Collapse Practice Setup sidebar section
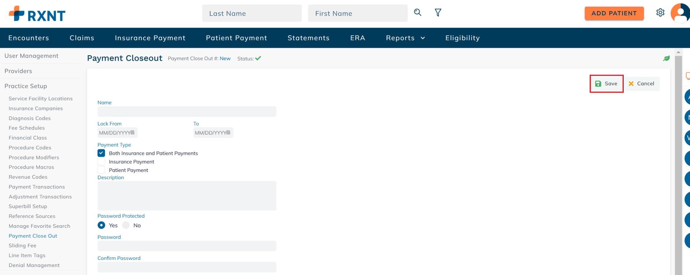Image resolution: width=690 pixels, height=275 pixels. [26, 86]
